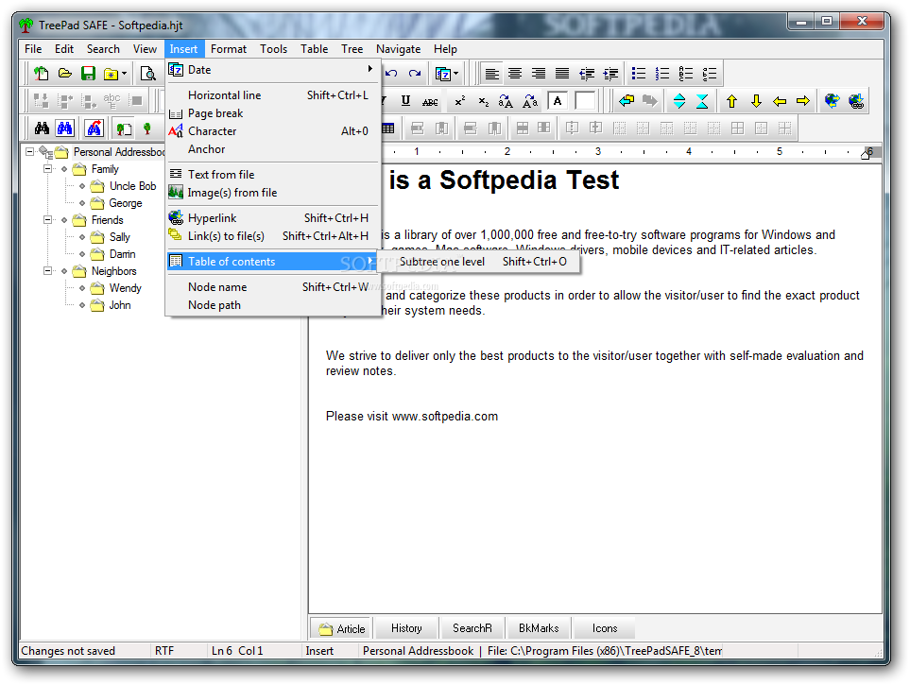Click the New file palm tree icon
The height and width of the screenshot is (685, 910).
click(42, 74)
